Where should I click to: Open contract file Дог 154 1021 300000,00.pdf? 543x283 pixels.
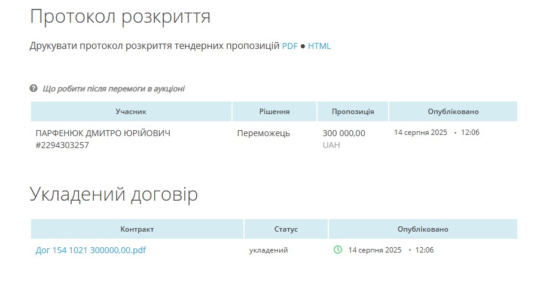(x=91, y=250)
